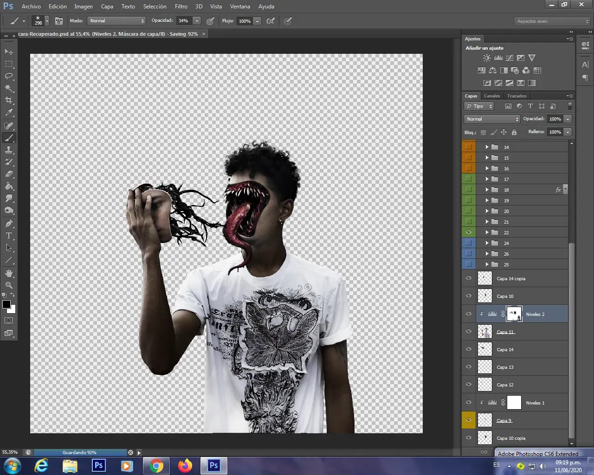594x475 pixels.
Task: Hide the Capa 13 layer
Action: tap(469, 367)
